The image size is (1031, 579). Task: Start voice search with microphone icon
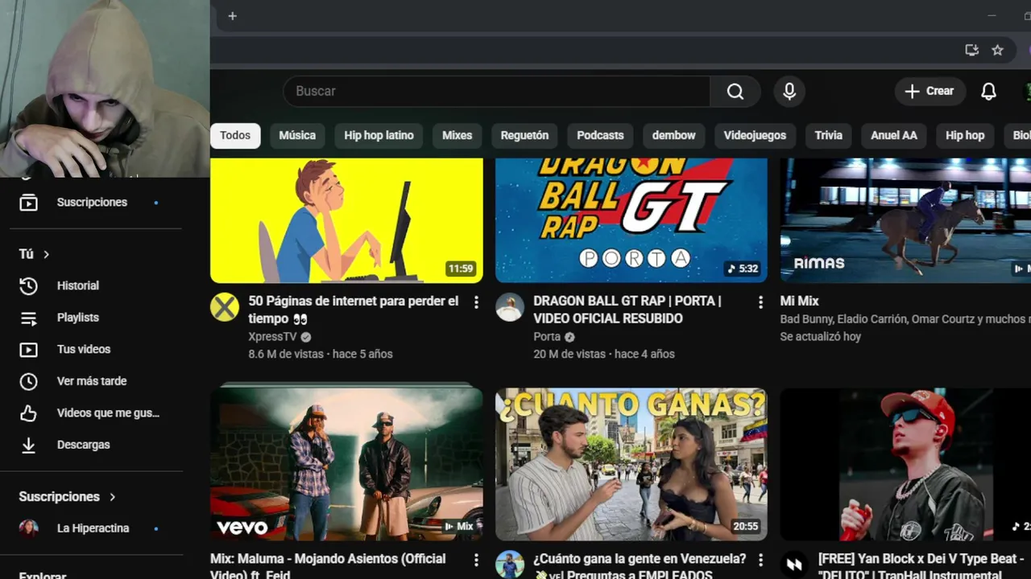tap(789, 91)
